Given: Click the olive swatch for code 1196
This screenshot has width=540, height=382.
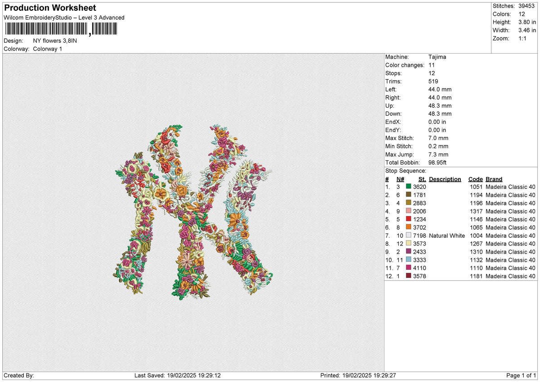Looking at the screenshot, I should (x=409, y=203).
